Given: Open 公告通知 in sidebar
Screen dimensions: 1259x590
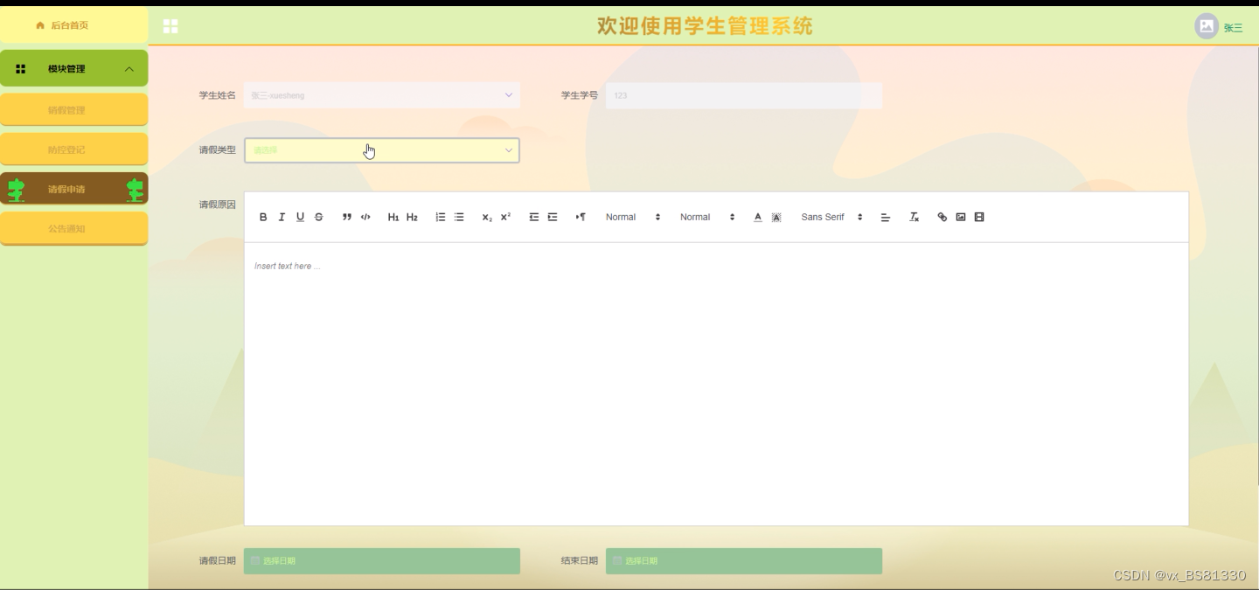Looking at the screenshot, I should 73,228.
